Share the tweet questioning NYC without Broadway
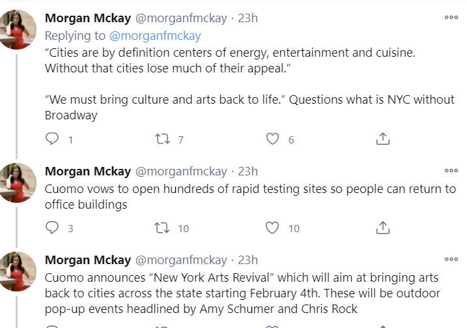This screenshot has height=328, width=467. click(x=383, y=139)
